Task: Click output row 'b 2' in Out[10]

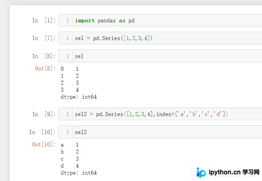Action: 70,152
